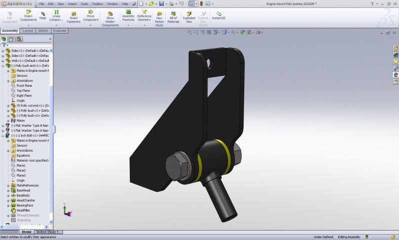The width and height of the screenshot is (399, 240).
Task: Open the Insert menu
Action: pyautogui.click(x=72, y=3)
